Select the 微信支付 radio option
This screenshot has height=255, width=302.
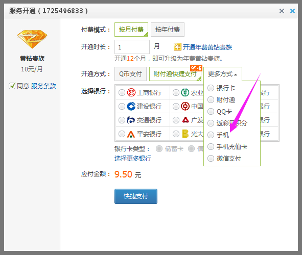point(211,159)
